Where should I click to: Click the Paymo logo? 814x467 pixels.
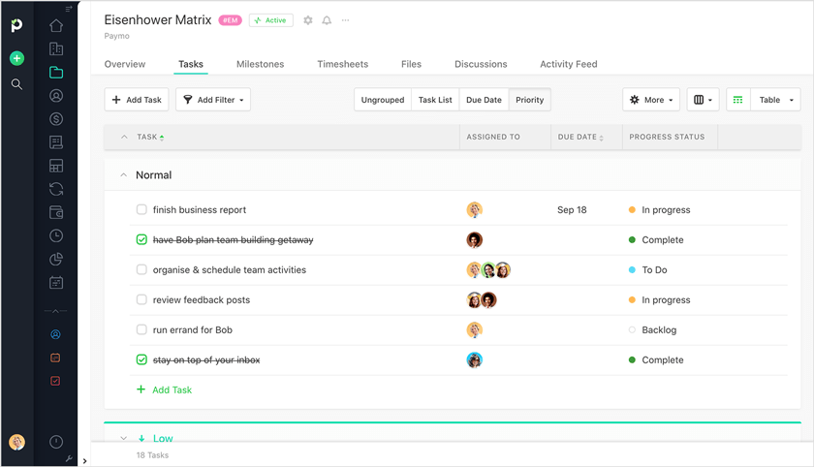[x=16, y=25]
